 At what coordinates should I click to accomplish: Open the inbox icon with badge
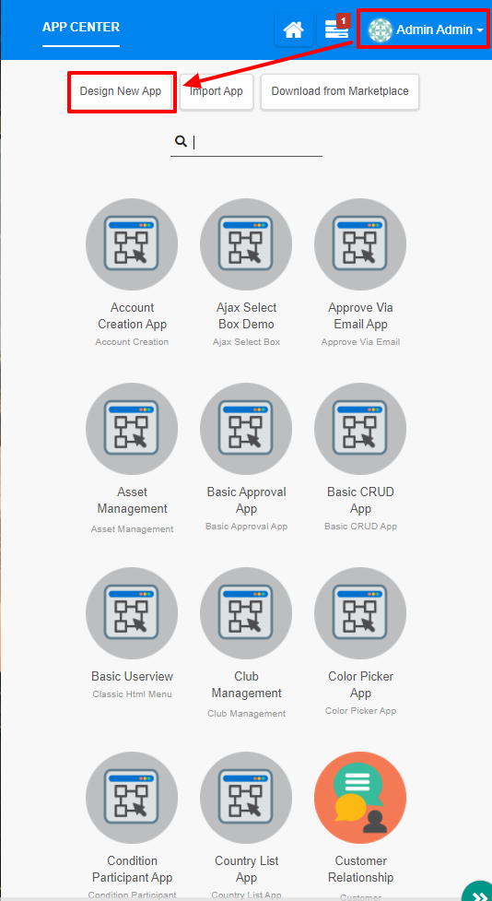pos(336,30)
